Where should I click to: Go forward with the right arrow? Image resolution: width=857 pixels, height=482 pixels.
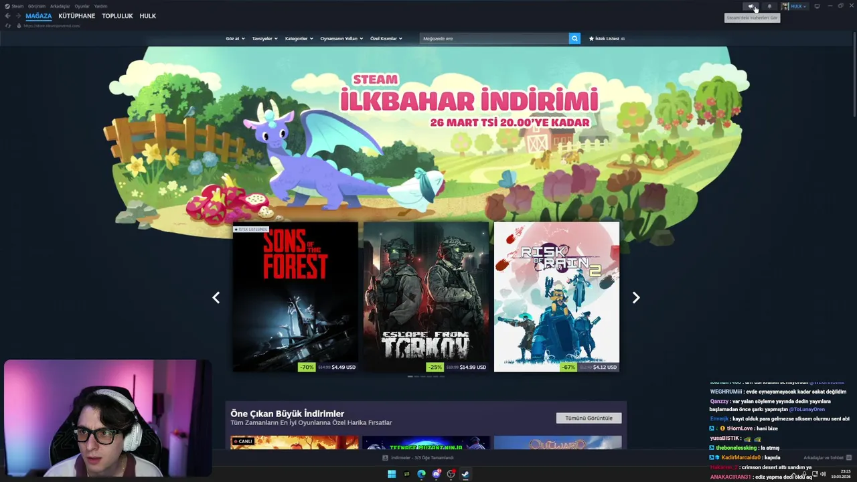pyautogui.click(x=18, y=15)
